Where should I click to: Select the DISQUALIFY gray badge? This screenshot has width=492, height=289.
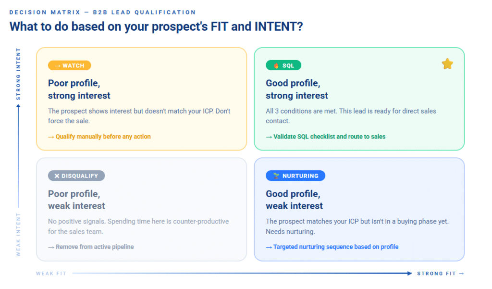point(76,176)
